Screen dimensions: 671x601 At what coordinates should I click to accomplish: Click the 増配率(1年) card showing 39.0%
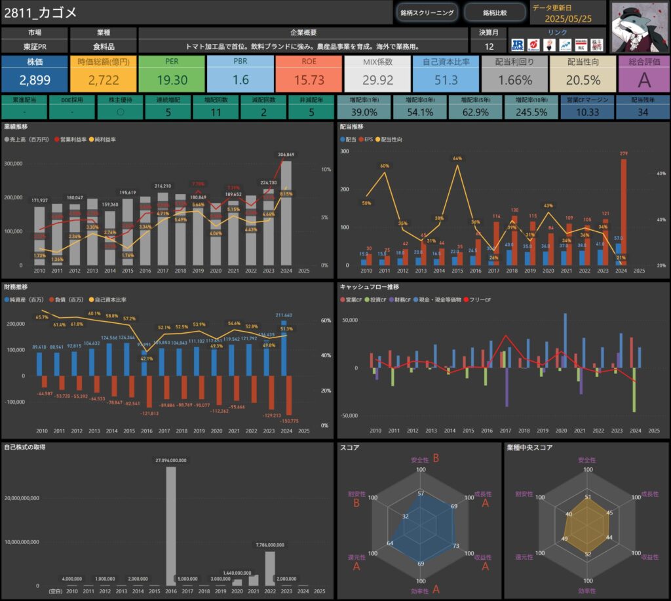[x=364, y=107]
